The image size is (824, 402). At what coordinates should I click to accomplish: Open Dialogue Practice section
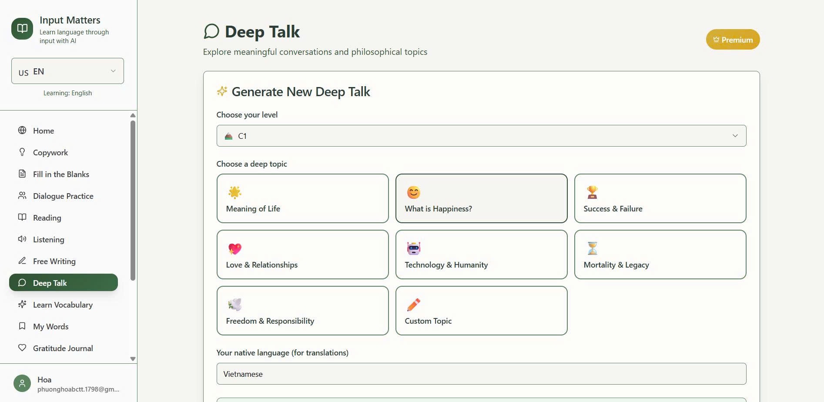click(64, 196)
